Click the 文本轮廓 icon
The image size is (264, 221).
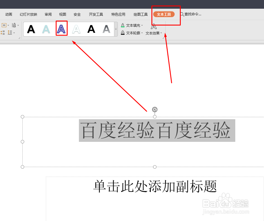click(123, 33)
